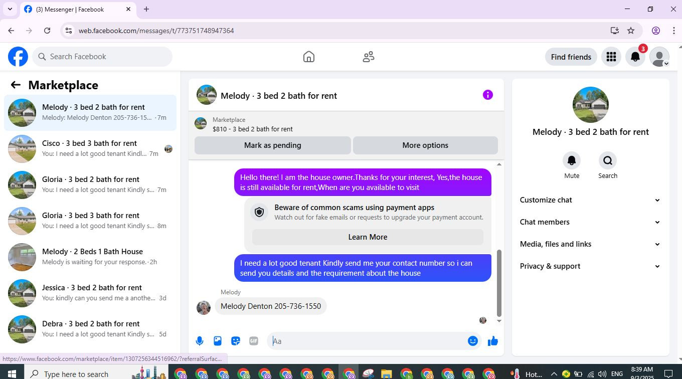Open the notifications bell
Image resolution: width=682 pixels, height=379 pixels.
tap(635, 57)
